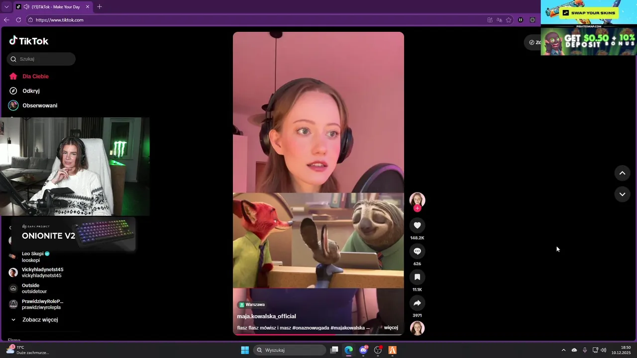
Task: Open the video comments, count 626
Action: (x=417, y=251)
